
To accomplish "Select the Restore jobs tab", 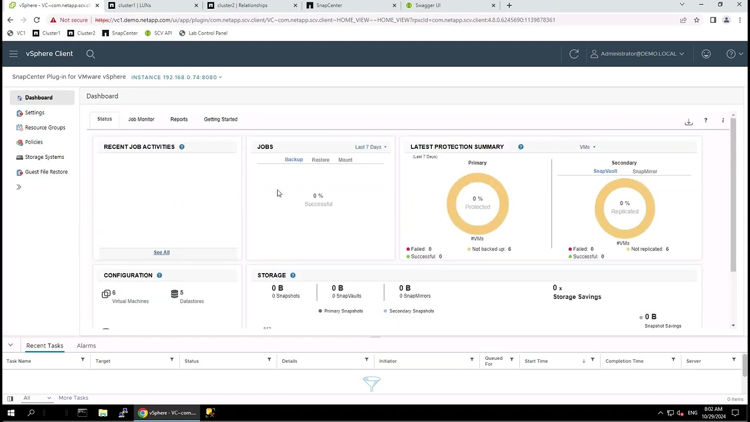I will [321, 159].
